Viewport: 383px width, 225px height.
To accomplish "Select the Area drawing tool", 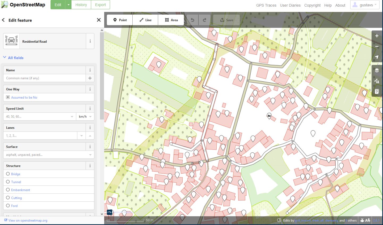I will pos(171,20).
